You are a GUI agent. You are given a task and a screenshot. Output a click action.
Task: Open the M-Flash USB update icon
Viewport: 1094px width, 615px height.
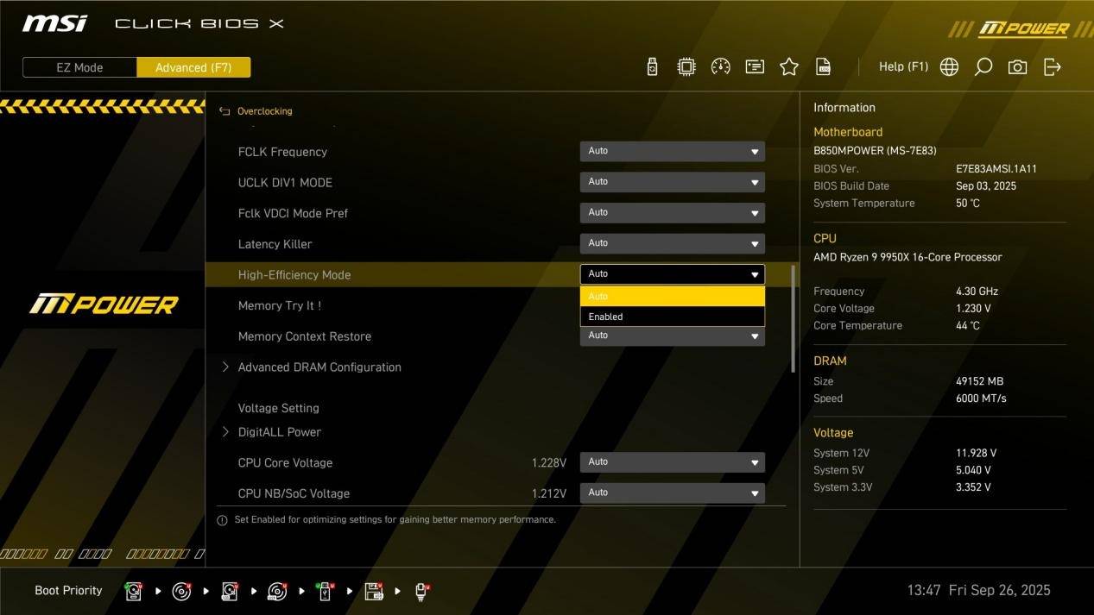click(652, 67)
